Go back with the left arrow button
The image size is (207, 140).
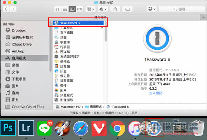click(6, 9)
